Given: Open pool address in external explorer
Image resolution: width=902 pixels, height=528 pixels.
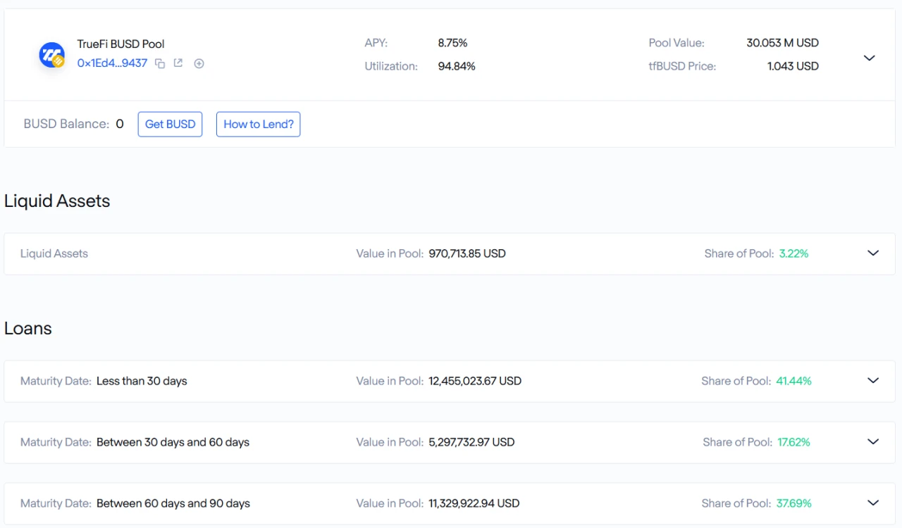Looking at the screenshot, I should (178, 63).
